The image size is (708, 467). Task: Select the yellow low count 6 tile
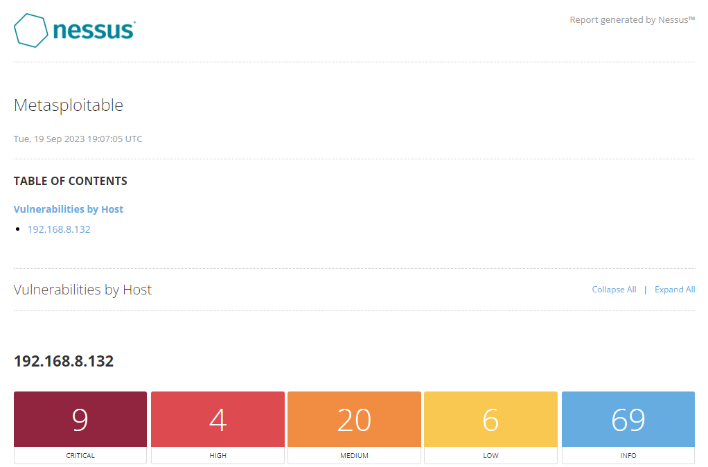490,420
